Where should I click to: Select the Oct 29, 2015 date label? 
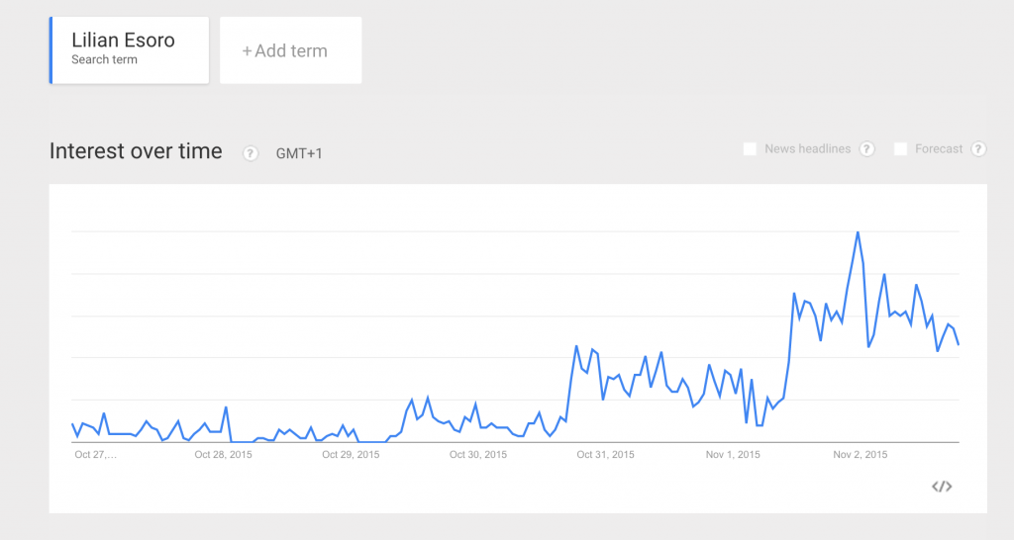click(x=351, y=455)
